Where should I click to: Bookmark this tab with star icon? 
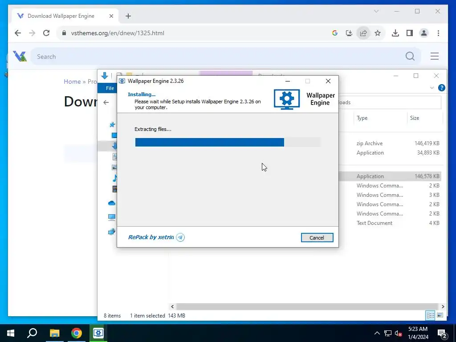(378, 33)
